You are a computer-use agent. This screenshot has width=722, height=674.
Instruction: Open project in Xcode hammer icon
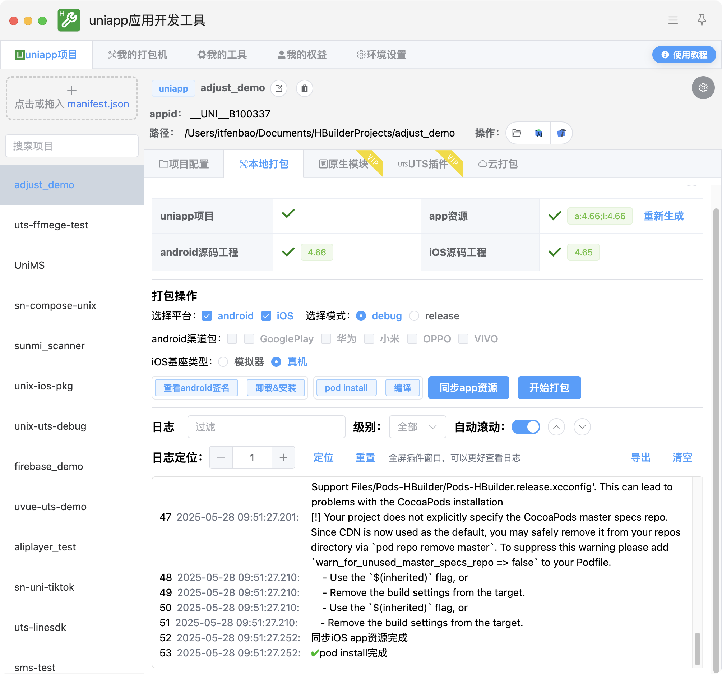[x=561, y=133]
